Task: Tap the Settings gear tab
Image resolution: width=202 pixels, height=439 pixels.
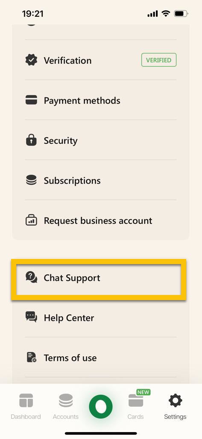Action: click(x=175, y=406)
